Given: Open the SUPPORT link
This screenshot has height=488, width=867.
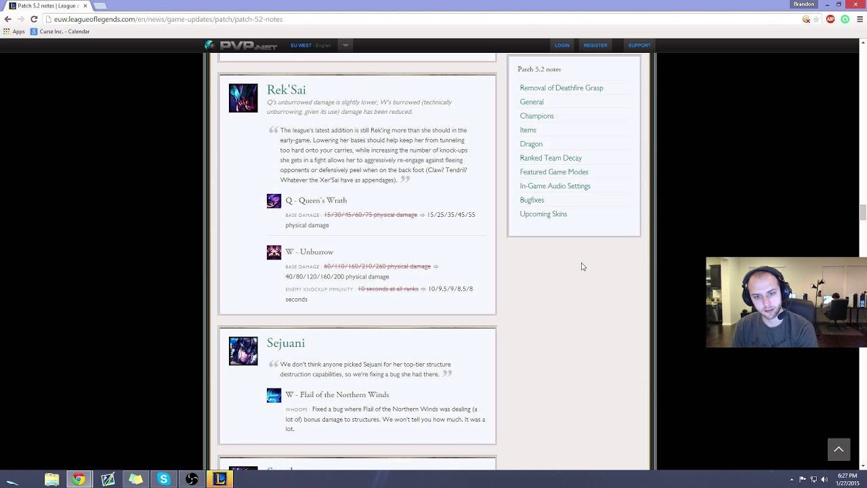Looking at the screenshot, I should 639,45.
